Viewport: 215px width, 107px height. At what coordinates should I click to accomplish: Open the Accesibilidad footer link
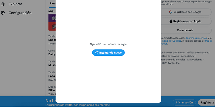[188, 56]
